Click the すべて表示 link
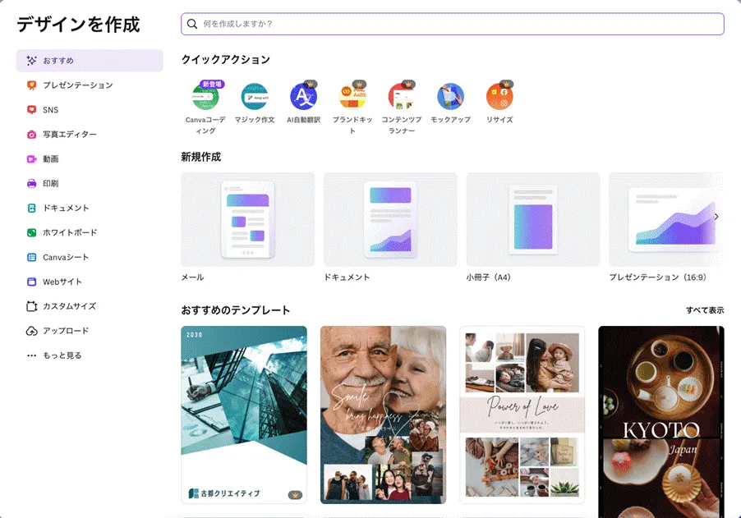The width and height of the screenshot is (741, 518). click(705, 310)
